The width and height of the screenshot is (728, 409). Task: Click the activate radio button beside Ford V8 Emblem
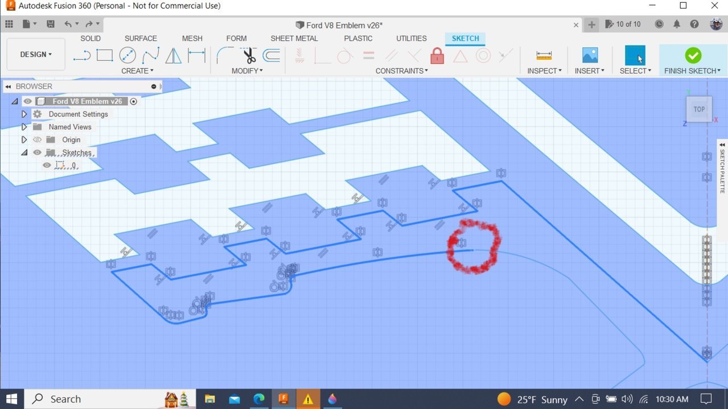click(134, 101)
